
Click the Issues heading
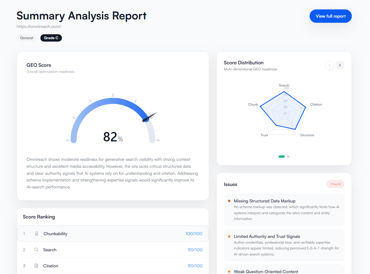(x=231, y=184)
